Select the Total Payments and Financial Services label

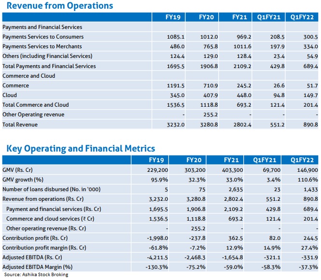pyautogui.click(x=49, y=66)
